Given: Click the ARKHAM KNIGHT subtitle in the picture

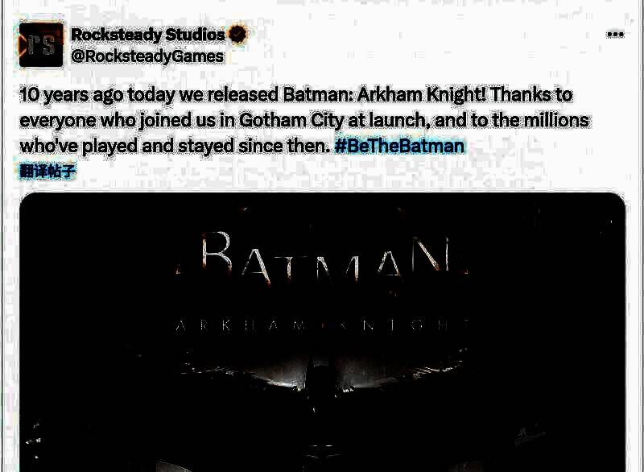Looking at the screenshot, I should click(x=323, y=325).
